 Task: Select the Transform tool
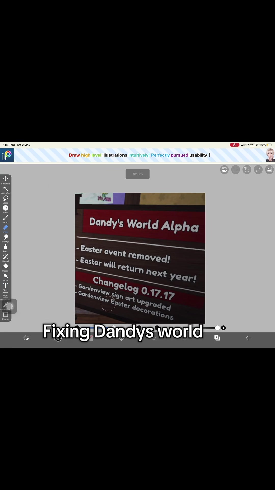[x=5, y=180]
